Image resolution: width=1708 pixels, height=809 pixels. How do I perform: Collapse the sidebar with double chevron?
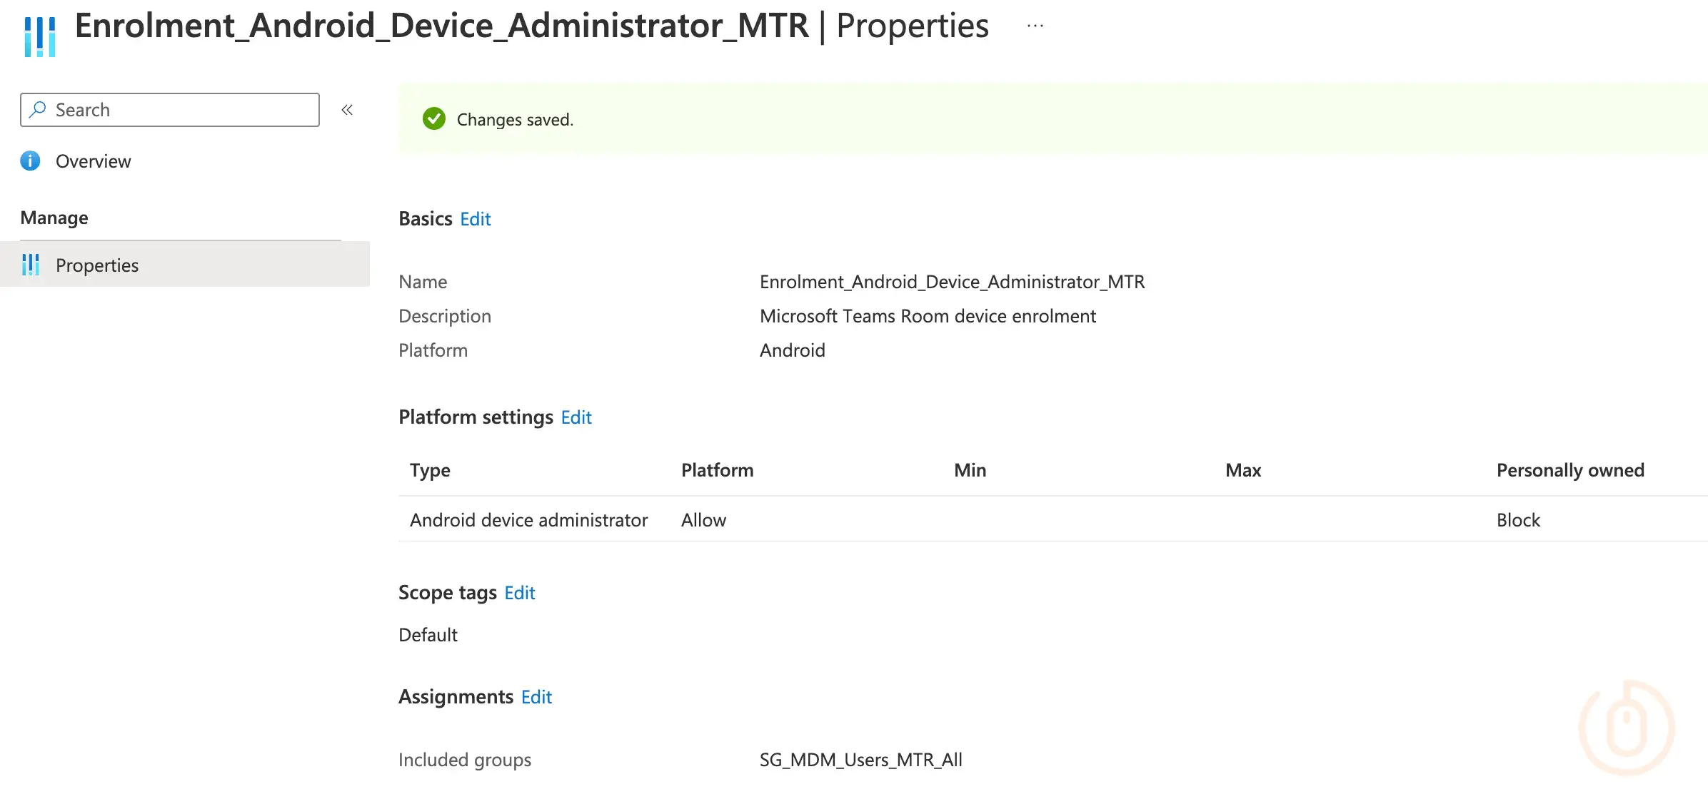pos(347,110)
